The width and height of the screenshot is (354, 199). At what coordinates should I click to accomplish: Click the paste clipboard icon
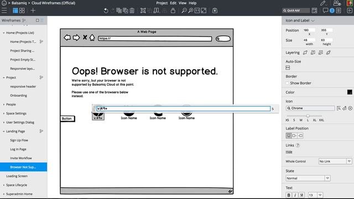tap(132, 11)
